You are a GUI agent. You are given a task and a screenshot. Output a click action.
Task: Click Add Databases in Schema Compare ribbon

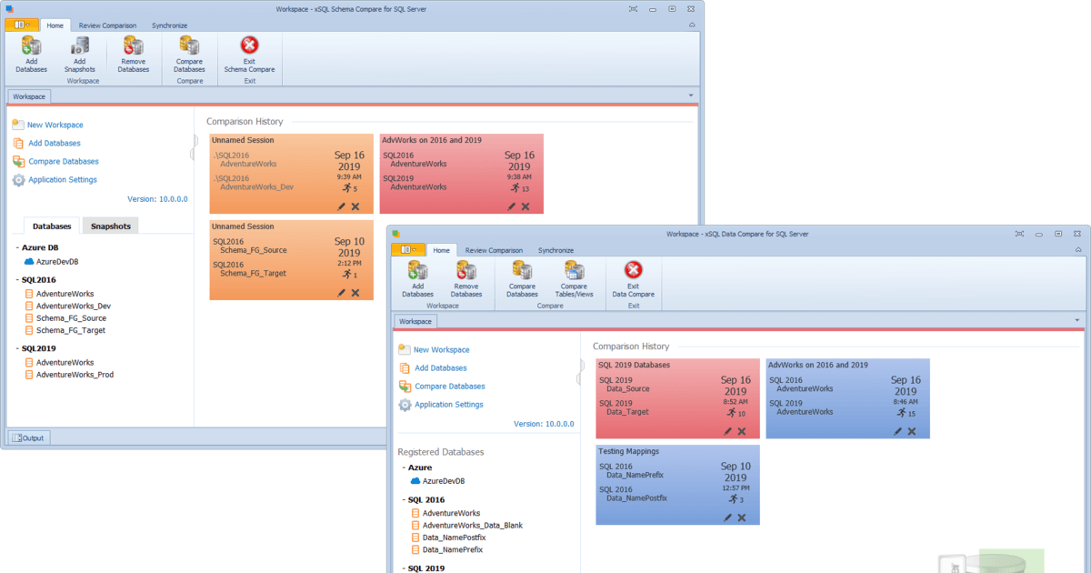pos(31,55)
